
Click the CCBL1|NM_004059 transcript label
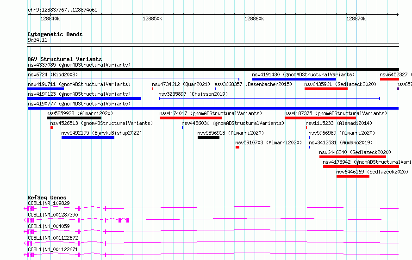[x=49, y=226]
